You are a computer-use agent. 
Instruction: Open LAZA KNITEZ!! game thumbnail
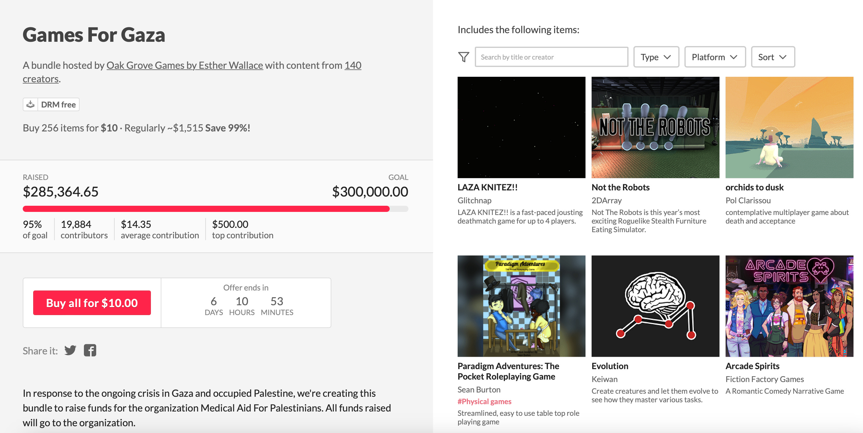pyautogui.click(x=521, y=127)
